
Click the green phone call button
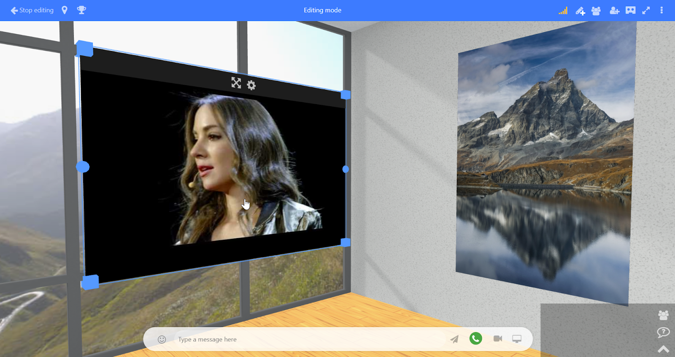pyautogui.click(x=476, y=338)
